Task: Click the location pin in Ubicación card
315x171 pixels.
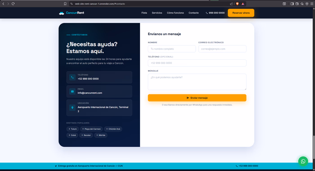Action: [72, 108]
